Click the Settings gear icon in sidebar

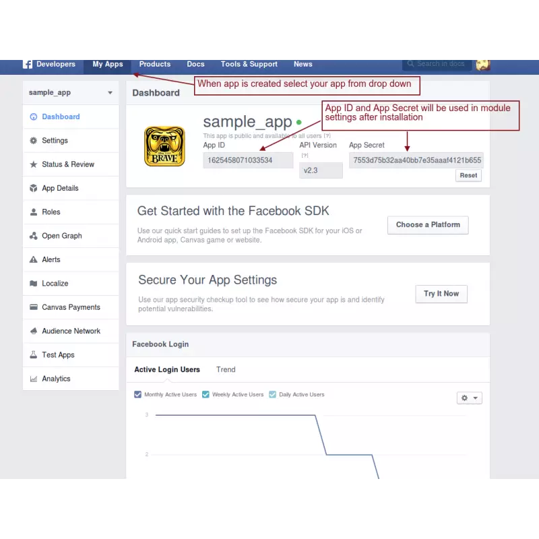coord(33,141)
